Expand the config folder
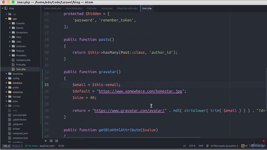Viewport: 267px width, 150px height. (6, 78)
